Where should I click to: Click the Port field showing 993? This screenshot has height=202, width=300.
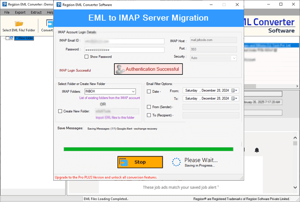tap(213, 49)
